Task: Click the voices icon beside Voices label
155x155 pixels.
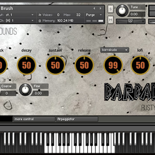Action: 40,15
